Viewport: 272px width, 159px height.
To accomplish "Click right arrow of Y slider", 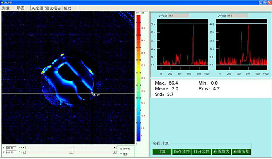I will pyautogui.click(x=114, y=153).
